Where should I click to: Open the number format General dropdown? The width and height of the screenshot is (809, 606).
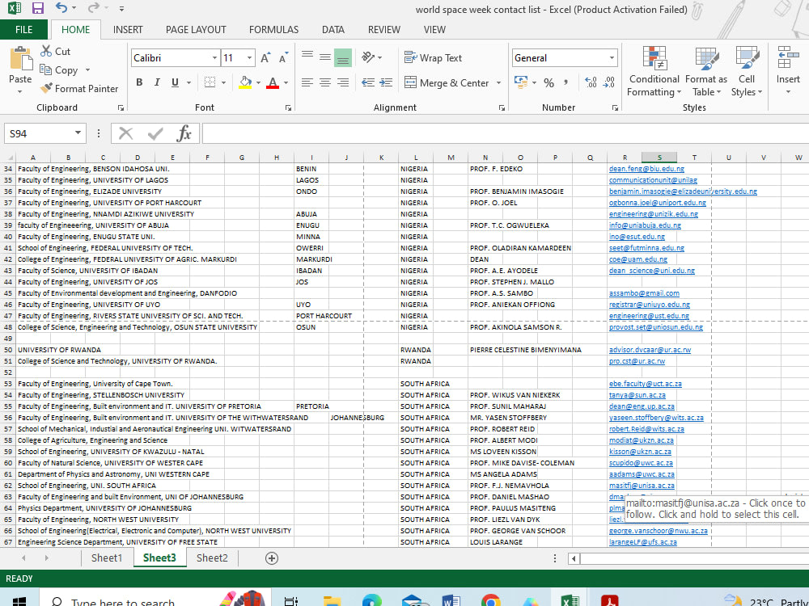click(612, 57)
